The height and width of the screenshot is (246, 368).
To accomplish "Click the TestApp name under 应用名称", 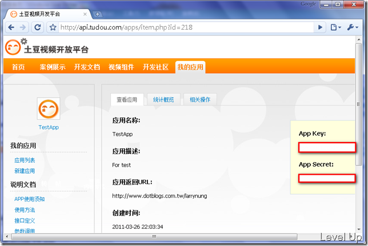I will tap(122, 134).
